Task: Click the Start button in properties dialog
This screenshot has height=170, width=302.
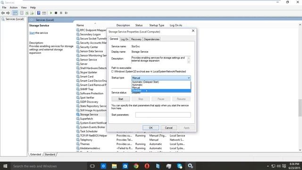Action: tap(121, 99)
